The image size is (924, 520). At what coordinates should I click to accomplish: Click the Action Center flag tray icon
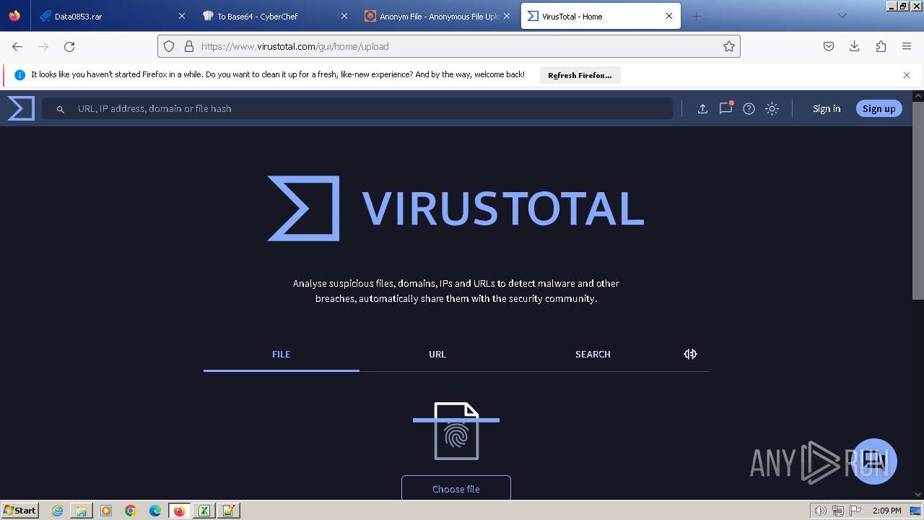click(x=855, y=511)
